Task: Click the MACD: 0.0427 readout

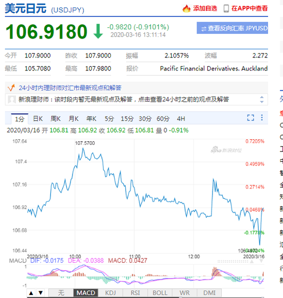Action: point(128,260)
